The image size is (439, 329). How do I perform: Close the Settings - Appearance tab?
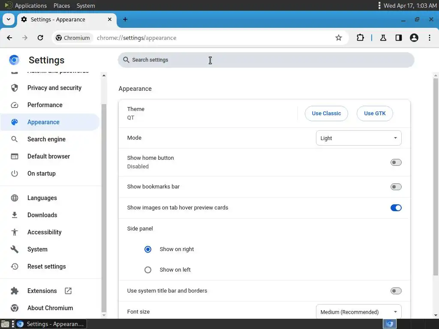point(110,19)
